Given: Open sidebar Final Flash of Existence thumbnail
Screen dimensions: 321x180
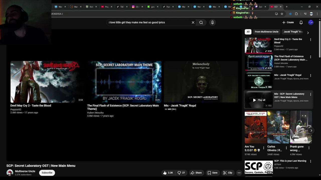Looking at the screenshot, I should (x=259, y=62).
